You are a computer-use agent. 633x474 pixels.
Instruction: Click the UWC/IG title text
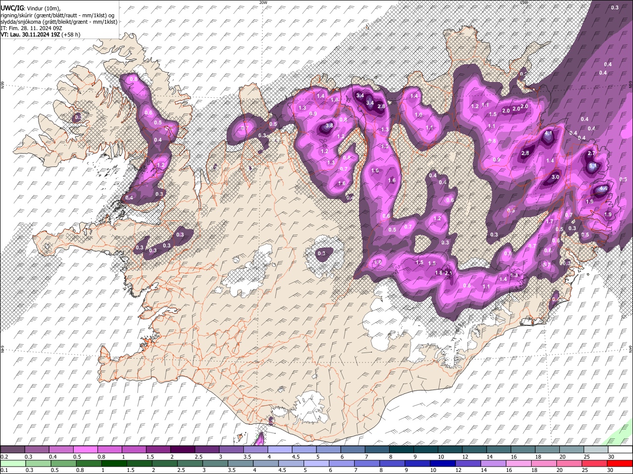click(x=12, y=7)
